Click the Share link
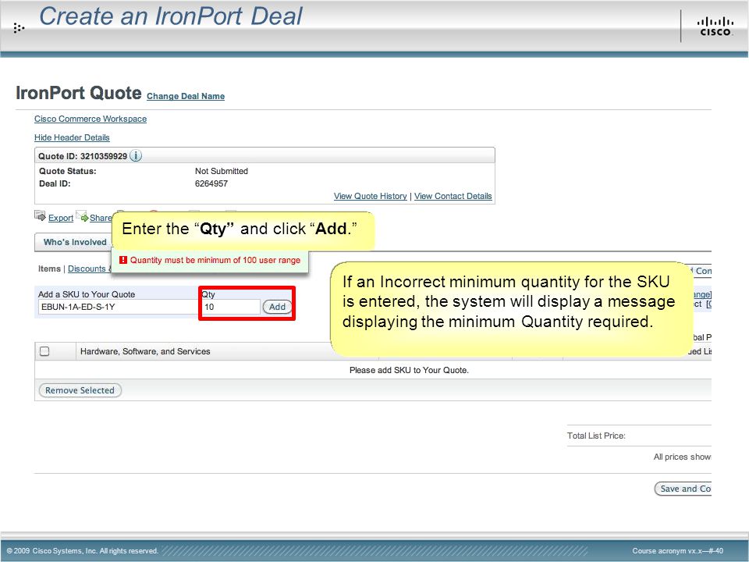The image size is (749, 562). click(101, 218)
